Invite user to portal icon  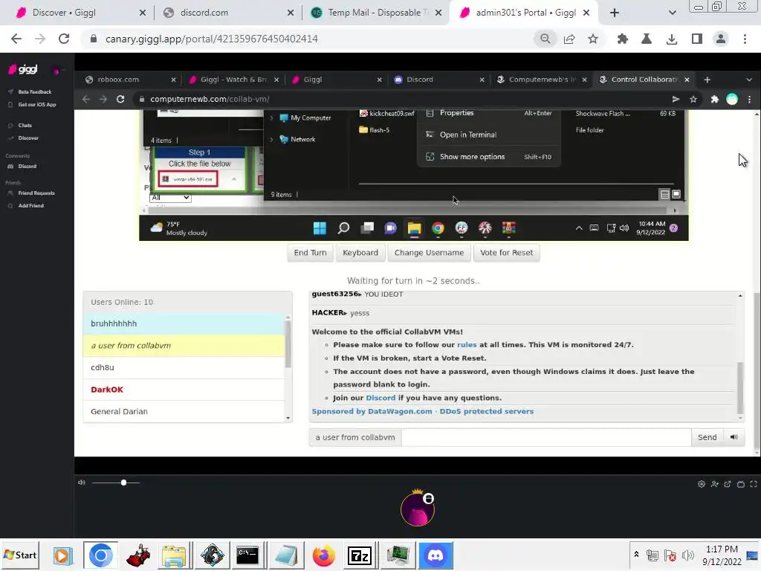pos(714,484)
